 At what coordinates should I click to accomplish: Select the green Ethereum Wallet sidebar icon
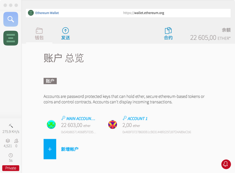tap(11, 38)
